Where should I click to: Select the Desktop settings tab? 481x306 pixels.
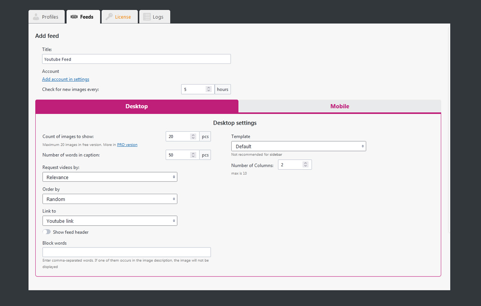pyautogui.click(x=137, y=106)
